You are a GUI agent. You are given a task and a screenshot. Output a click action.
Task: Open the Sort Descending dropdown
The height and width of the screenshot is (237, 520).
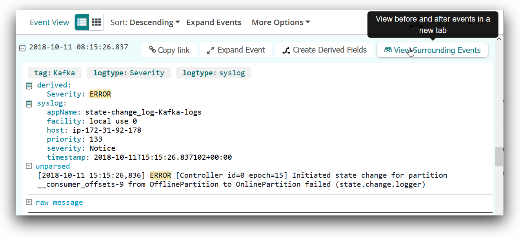pyautogui.click(x=145, y=22)
